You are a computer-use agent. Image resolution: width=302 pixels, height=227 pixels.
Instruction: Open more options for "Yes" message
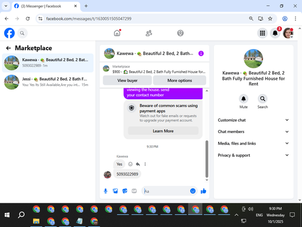click(145, 164)
